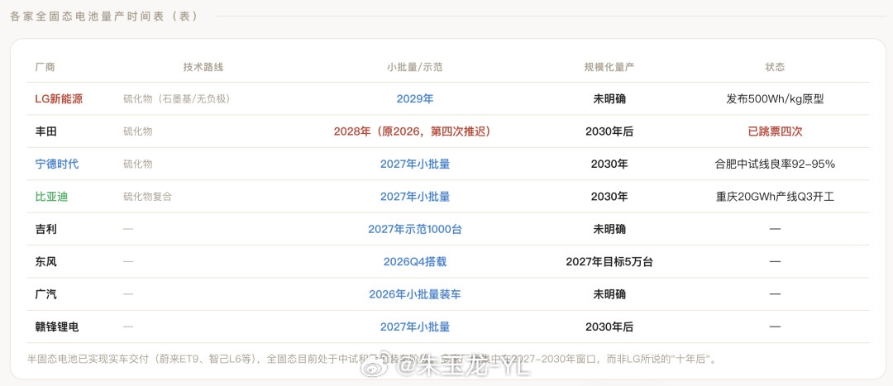Select the '宁德时代' vendor cell
This screenshot has height=386, width=893.
pos(57,164)
